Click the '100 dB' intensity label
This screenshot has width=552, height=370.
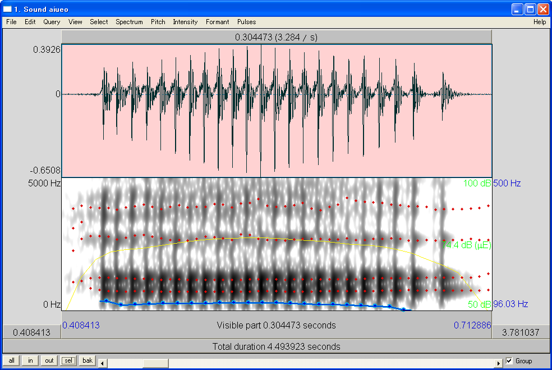(477, 183)
